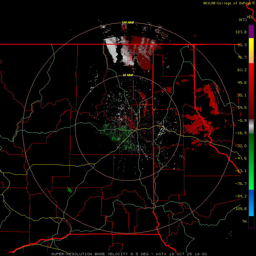Viewport: 256px width, 256px height.
Task: Click the 50 NMI range ring label
Action: point(128,75)
